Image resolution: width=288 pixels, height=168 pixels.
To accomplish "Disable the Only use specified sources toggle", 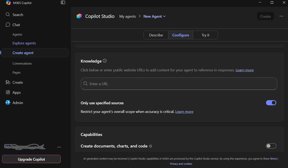I will click(x=271, y=103).
